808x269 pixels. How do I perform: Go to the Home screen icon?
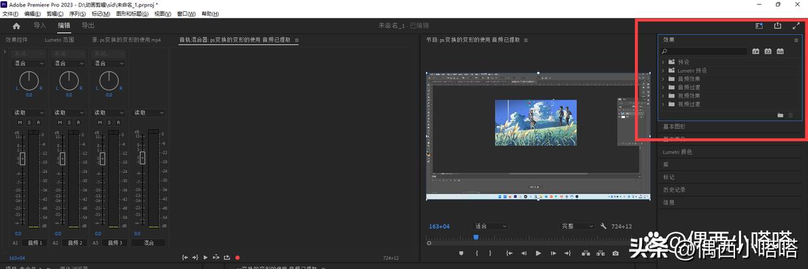coord(16,26)
